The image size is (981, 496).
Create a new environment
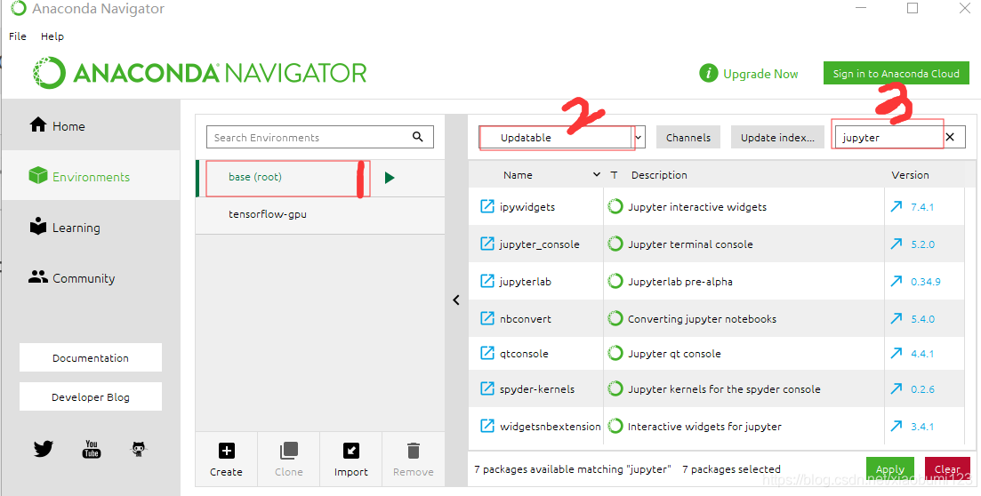coord(227,459)
